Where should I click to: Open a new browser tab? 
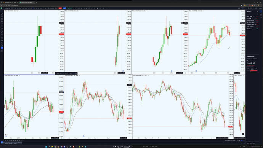click(36, 2)
